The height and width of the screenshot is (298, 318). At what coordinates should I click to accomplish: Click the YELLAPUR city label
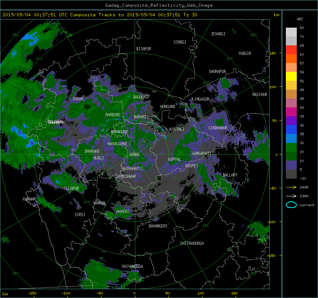point(70,189)
